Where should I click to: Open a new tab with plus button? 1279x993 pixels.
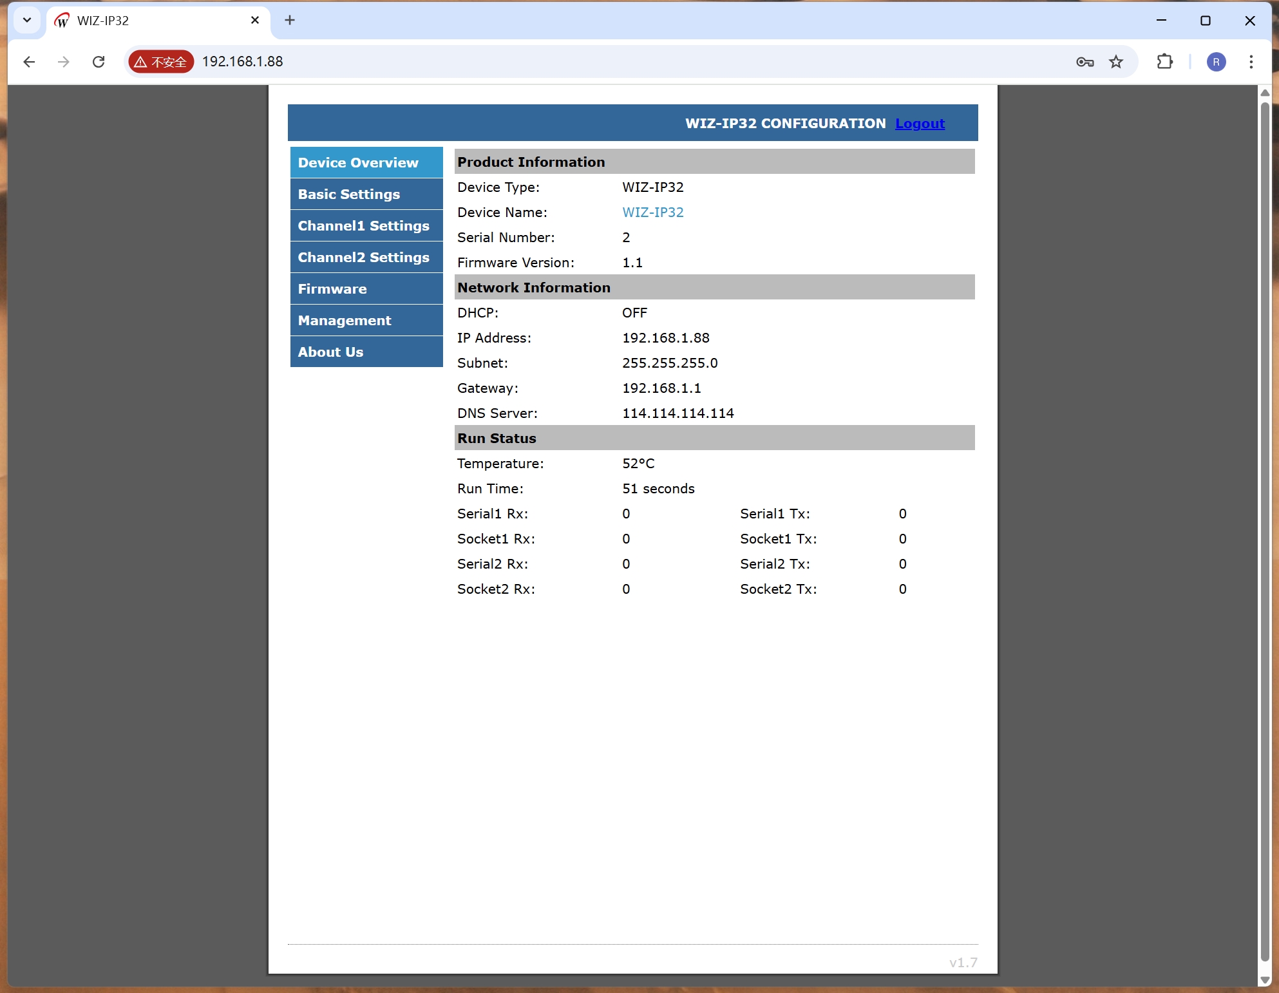click(290, 21)
